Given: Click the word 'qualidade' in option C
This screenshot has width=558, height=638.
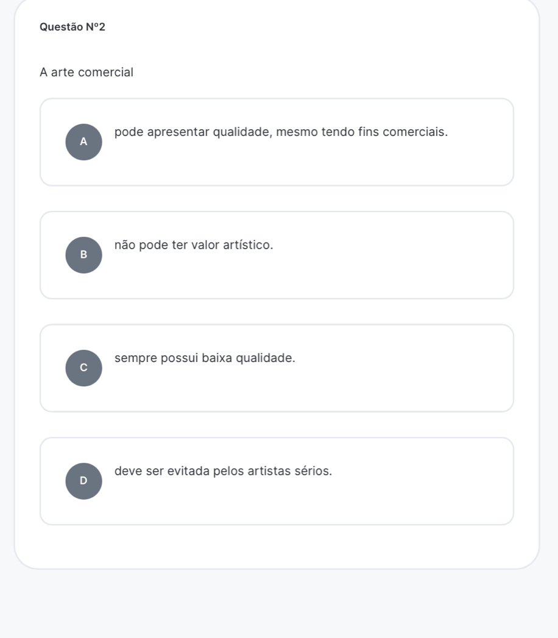Looking at the screenshot, I should point(264,358).
